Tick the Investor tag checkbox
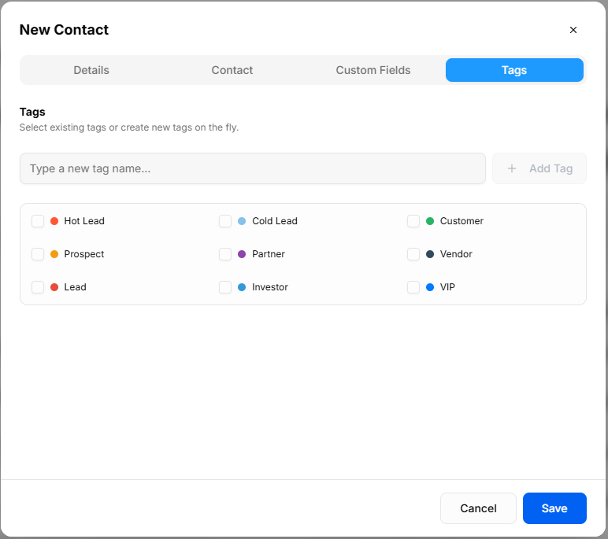 click(225, 287)
